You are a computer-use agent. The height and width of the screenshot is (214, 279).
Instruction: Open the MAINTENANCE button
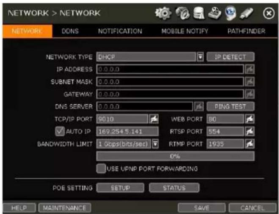click(x=65, y=208)
